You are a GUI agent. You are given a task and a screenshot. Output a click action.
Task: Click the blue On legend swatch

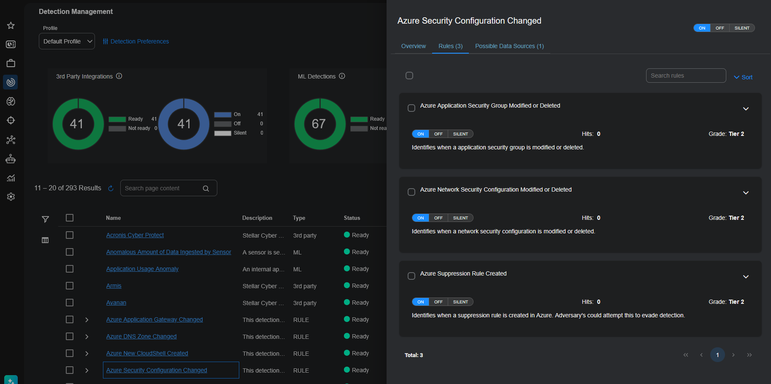(222, 114)
